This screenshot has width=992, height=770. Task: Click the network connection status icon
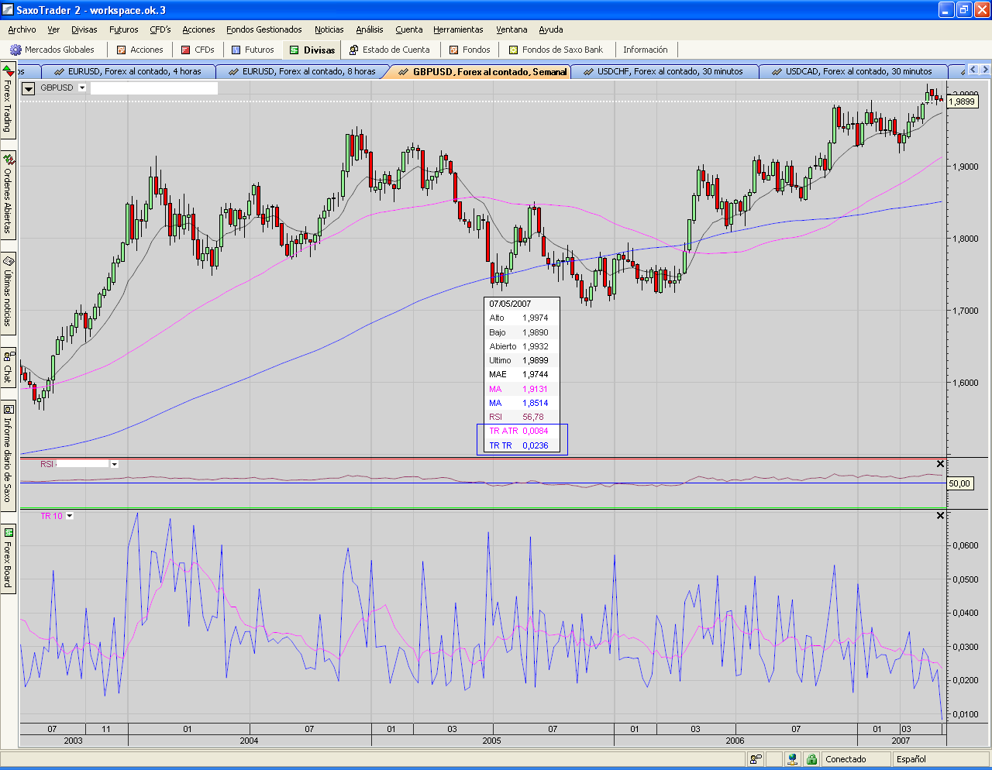(x=792, y=759)
